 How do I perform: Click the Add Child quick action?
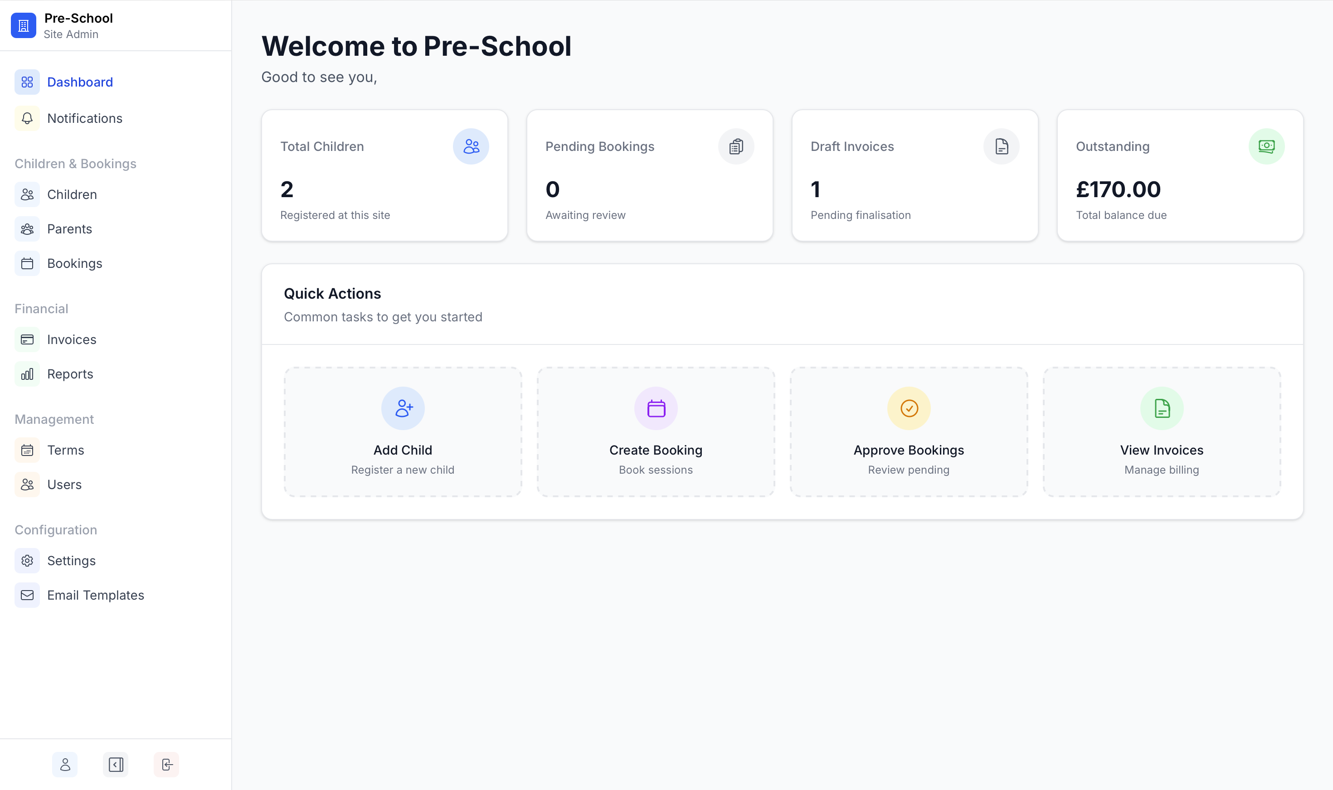[402, 432]
